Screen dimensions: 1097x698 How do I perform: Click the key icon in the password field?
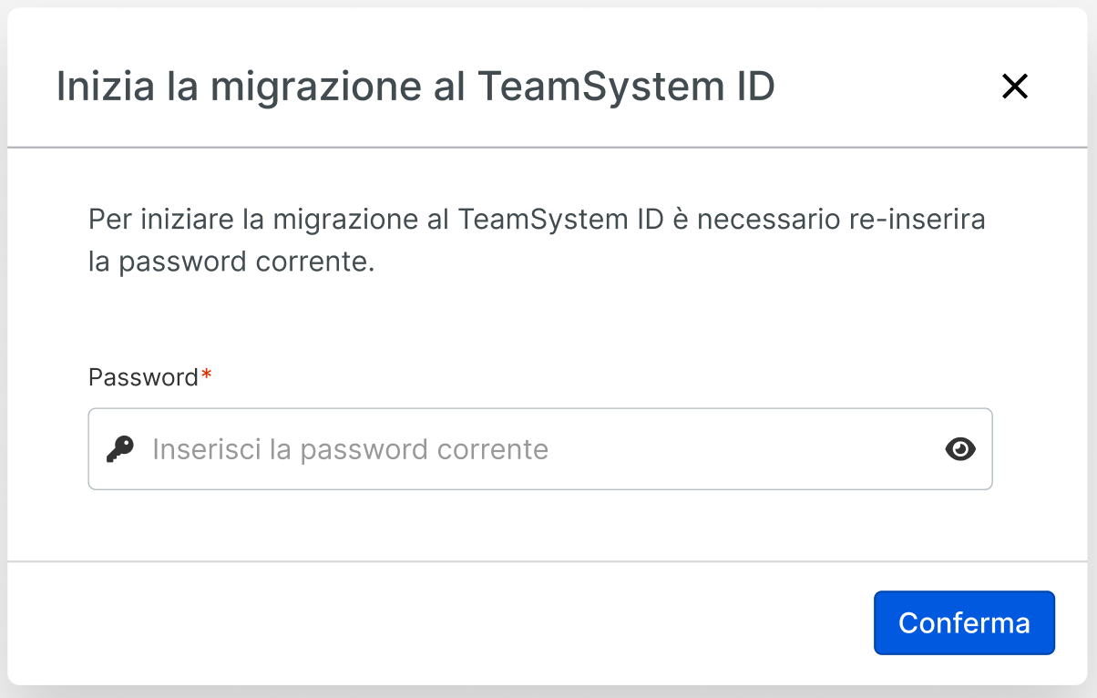click(119, 448)
